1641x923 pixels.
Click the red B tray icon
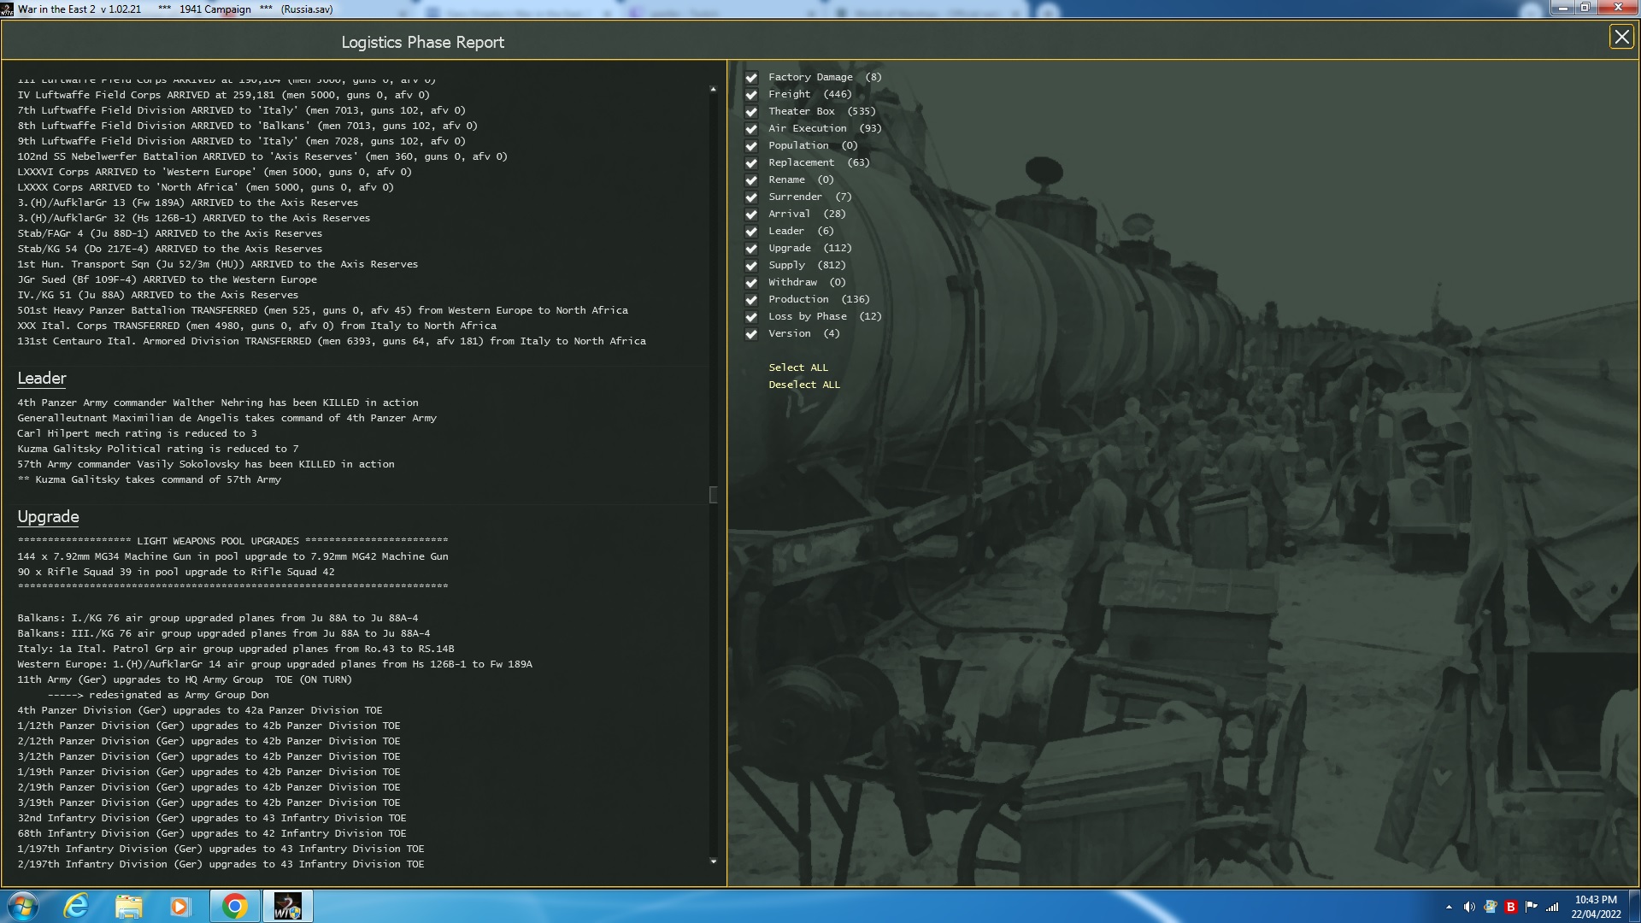(1510, 907)
